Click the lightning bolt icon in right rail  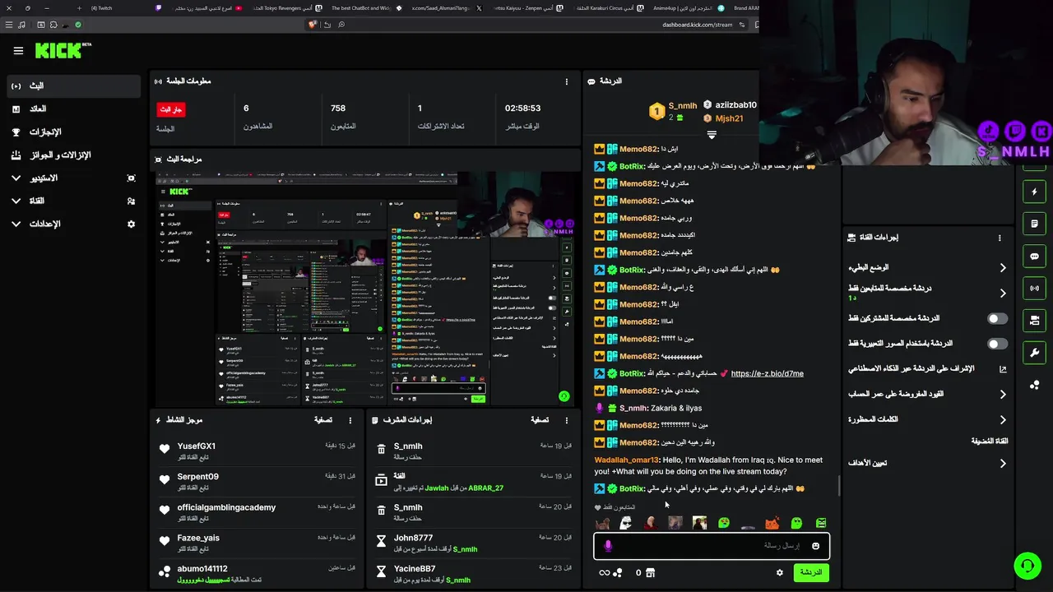click(x=1035, y=192)
